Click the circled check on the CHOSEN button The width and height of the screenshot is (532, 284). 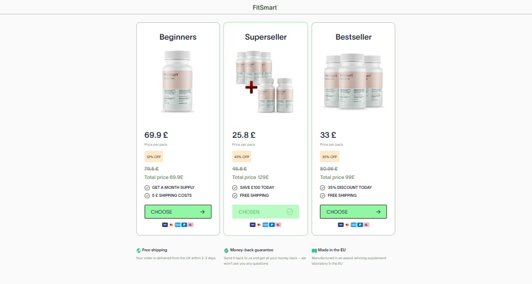(290, 212)
